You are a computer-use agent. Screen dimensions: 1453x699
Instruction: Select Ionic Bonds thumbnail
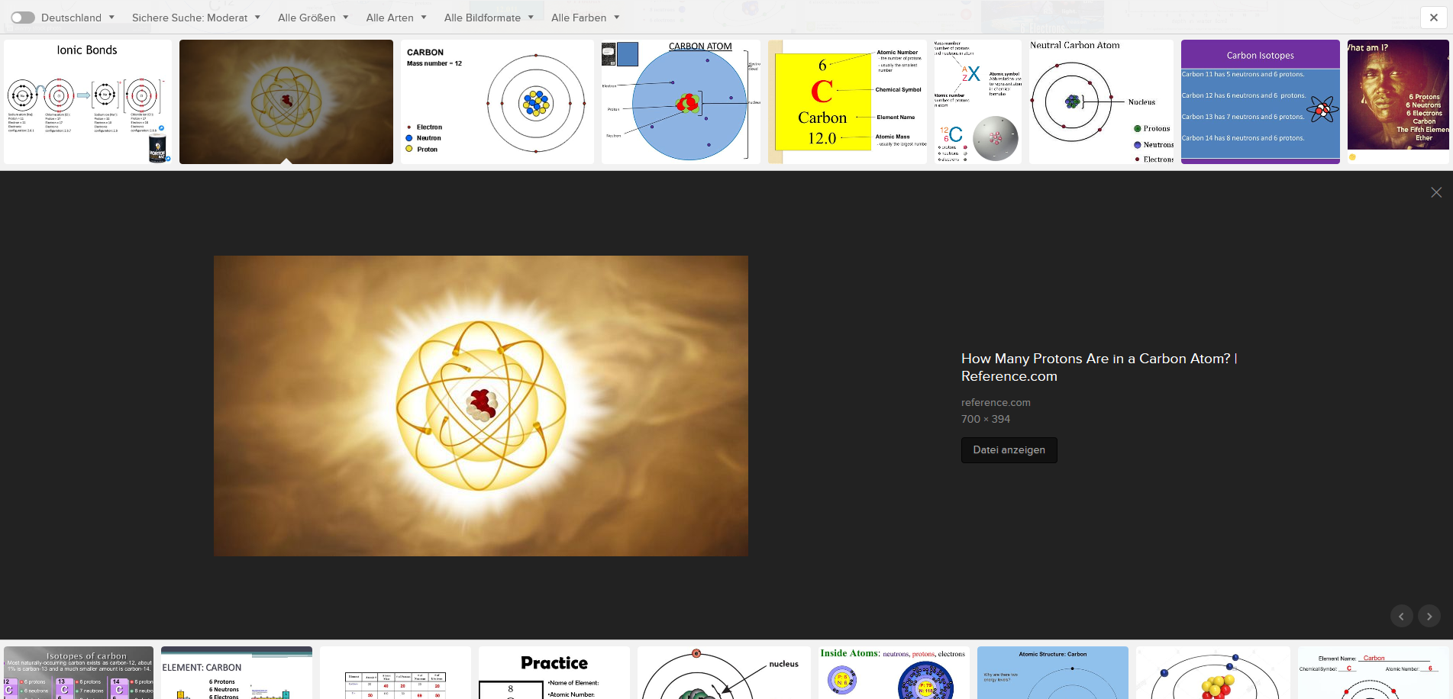pyautogui.click(x=88, y=101)
